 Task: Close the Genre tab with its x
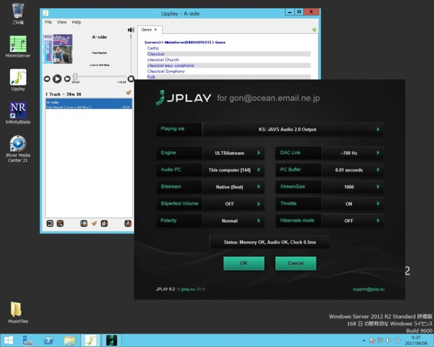pos(156,29)
